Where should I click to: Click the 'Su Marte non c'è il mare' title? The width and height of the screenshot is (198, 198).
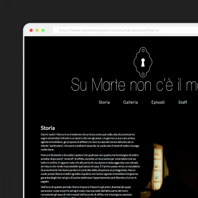coord(135,85)
